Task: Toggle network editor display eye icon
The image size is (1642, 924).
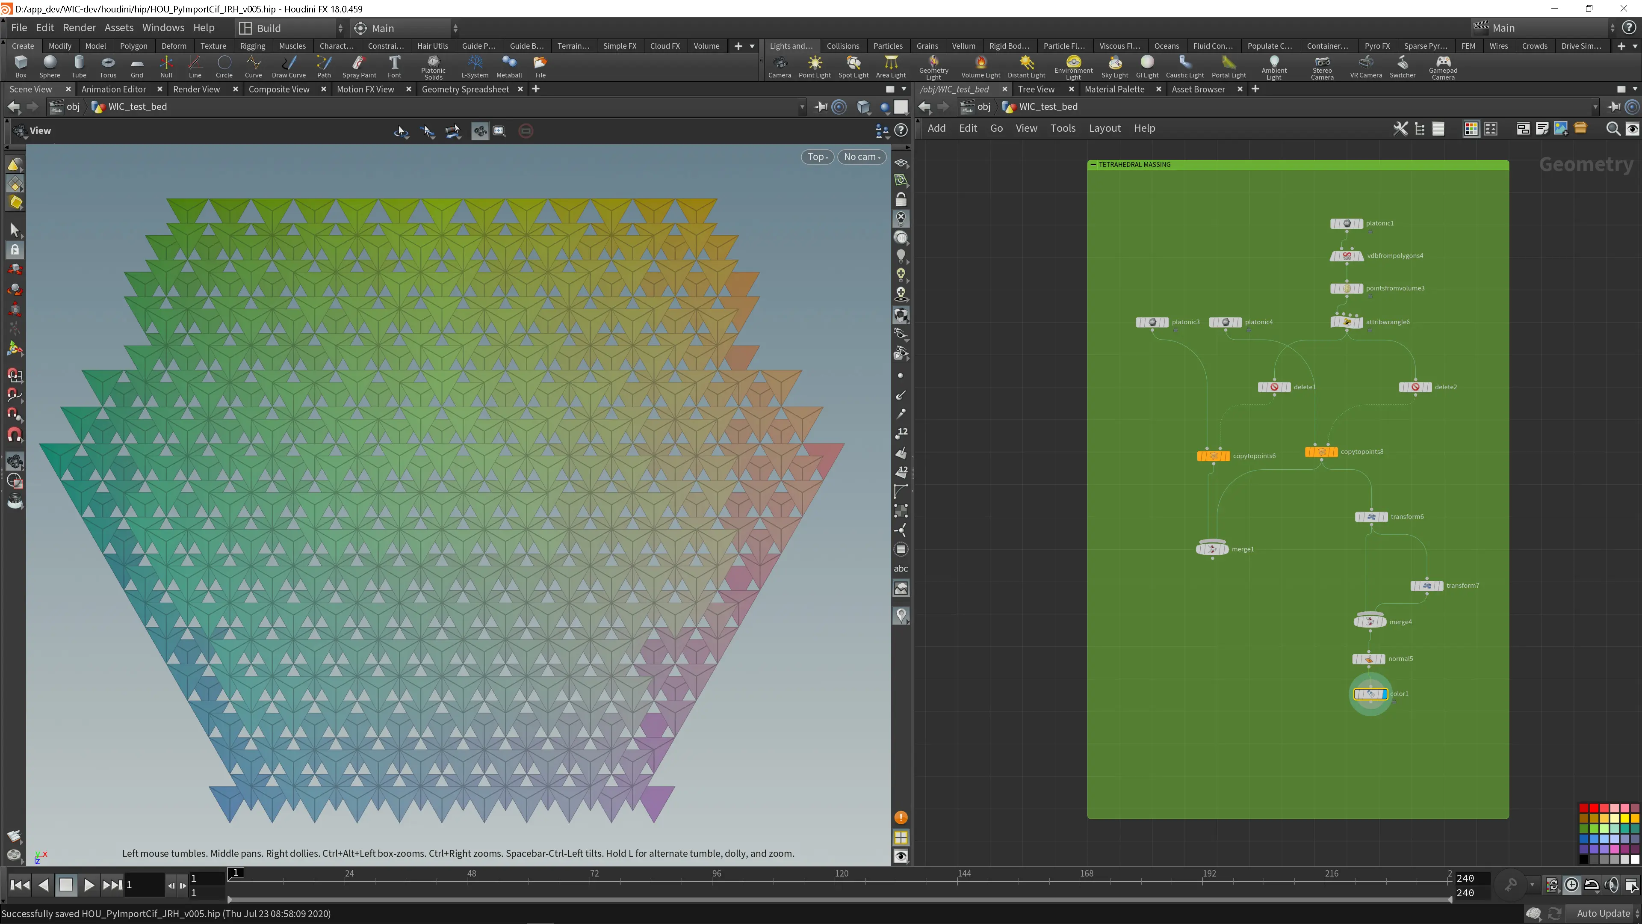Action: pyautogui.click(x=1633, y=129)
